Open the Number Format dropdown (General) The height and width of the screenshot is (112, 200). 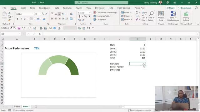pyautogui.click(x=90, y=13)
